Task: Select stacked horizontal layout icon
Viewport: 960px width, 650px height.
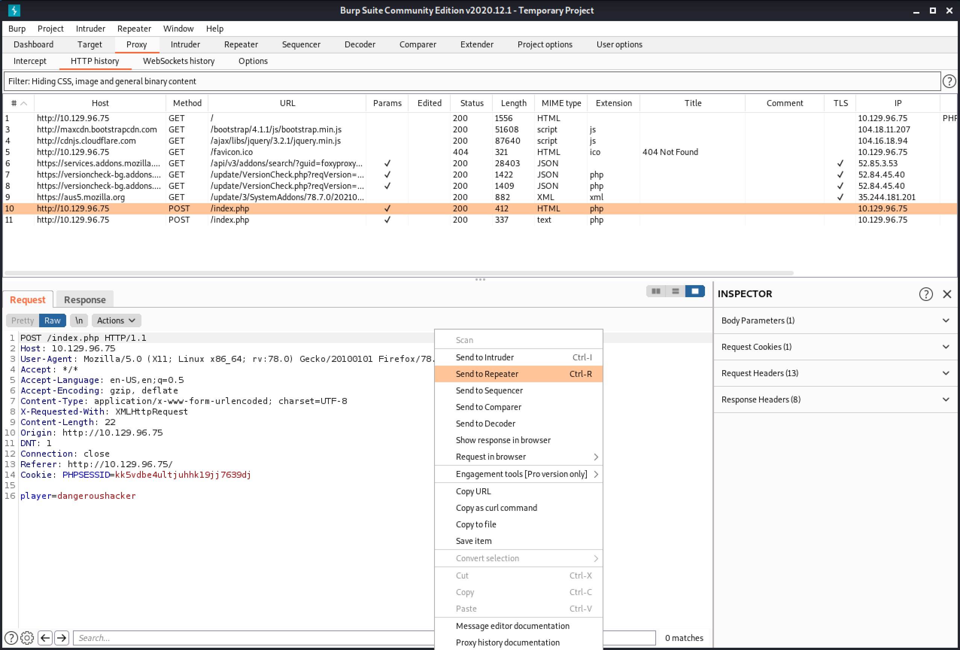Action: click(675, 291)
